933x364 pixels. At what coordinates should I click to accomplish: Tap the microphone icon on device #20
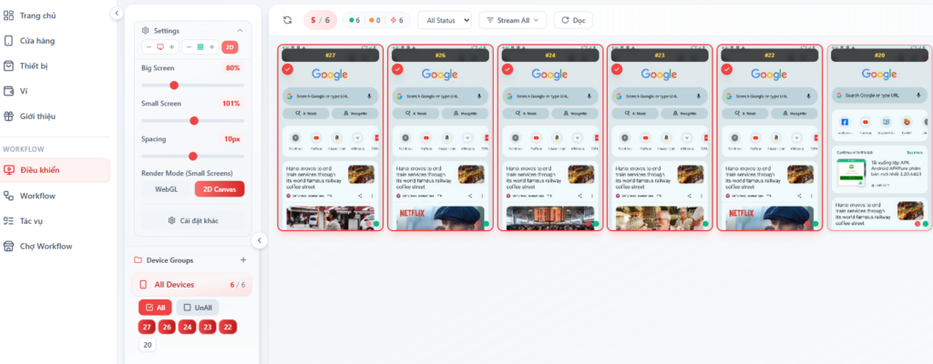click(x=918, y=95)
